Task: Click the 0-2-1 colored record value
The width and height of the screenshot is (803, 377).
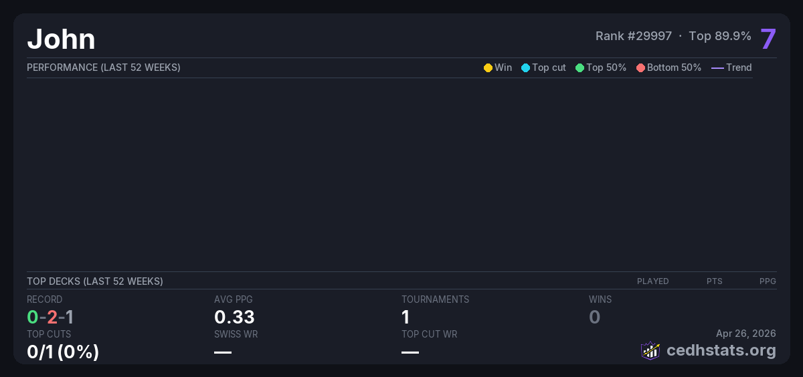Action: (x=50, y=317)
